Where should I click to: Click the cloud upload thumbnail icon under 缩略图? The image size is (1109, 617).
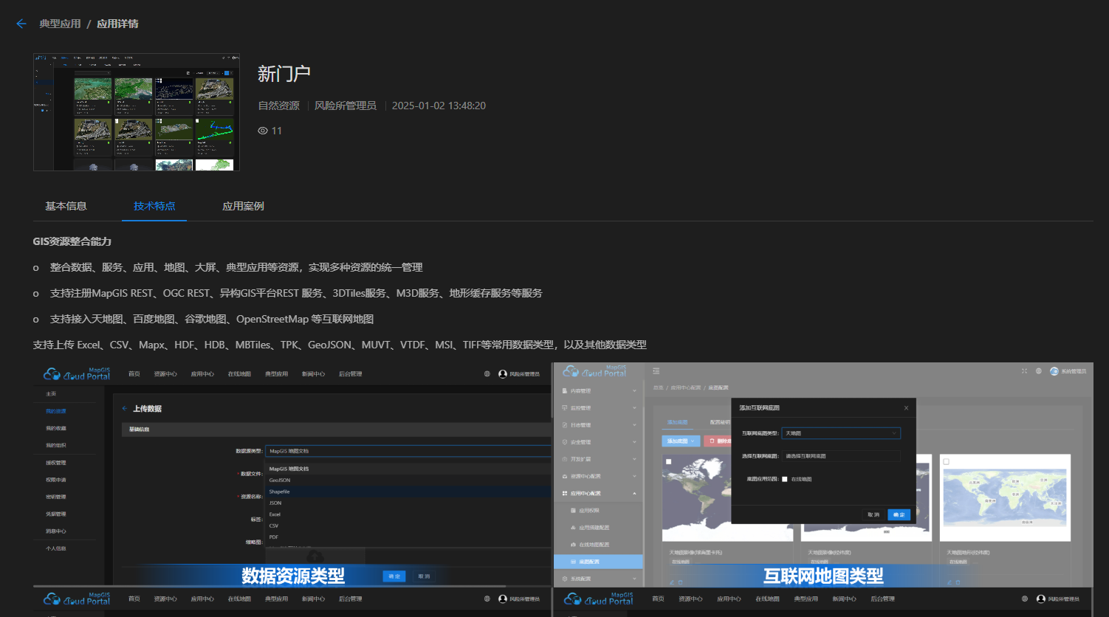315,556
